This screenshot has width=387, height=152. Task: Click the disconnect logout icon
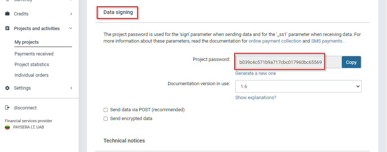(x=7, y=108)
